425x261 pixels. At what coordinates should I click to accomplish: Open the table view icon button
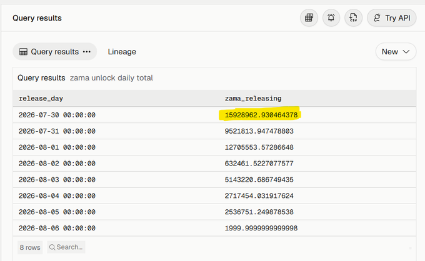click(309, 18)
